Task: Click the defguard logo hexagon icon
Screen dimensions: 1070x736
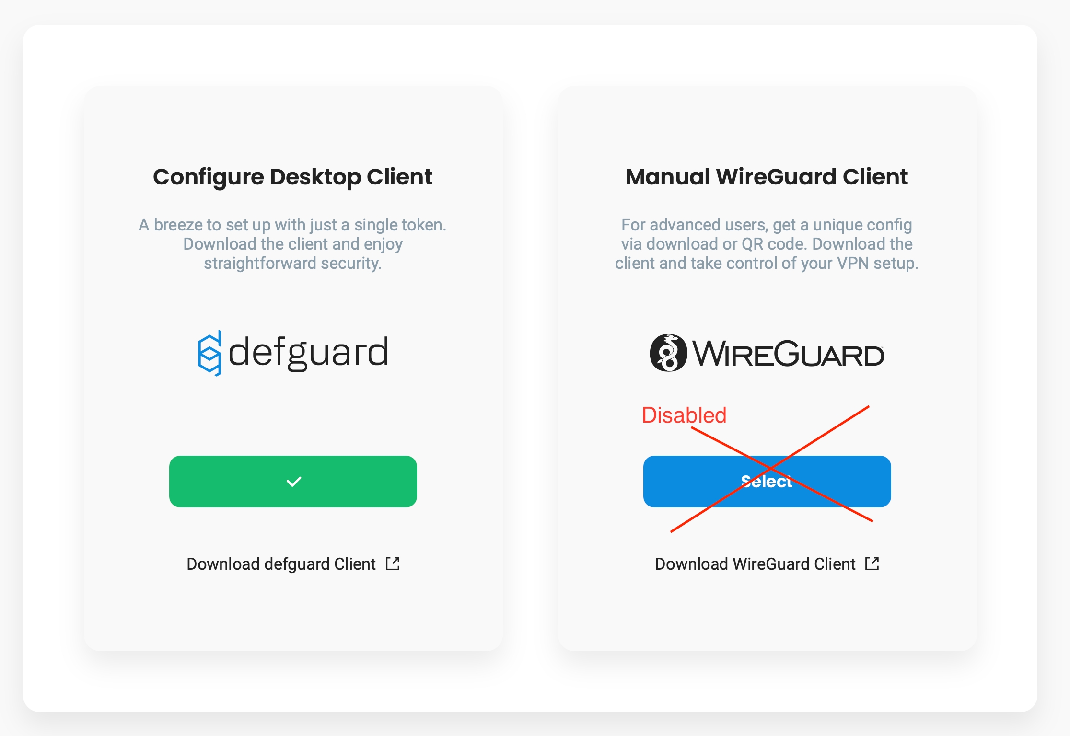Action: point(209,353)
